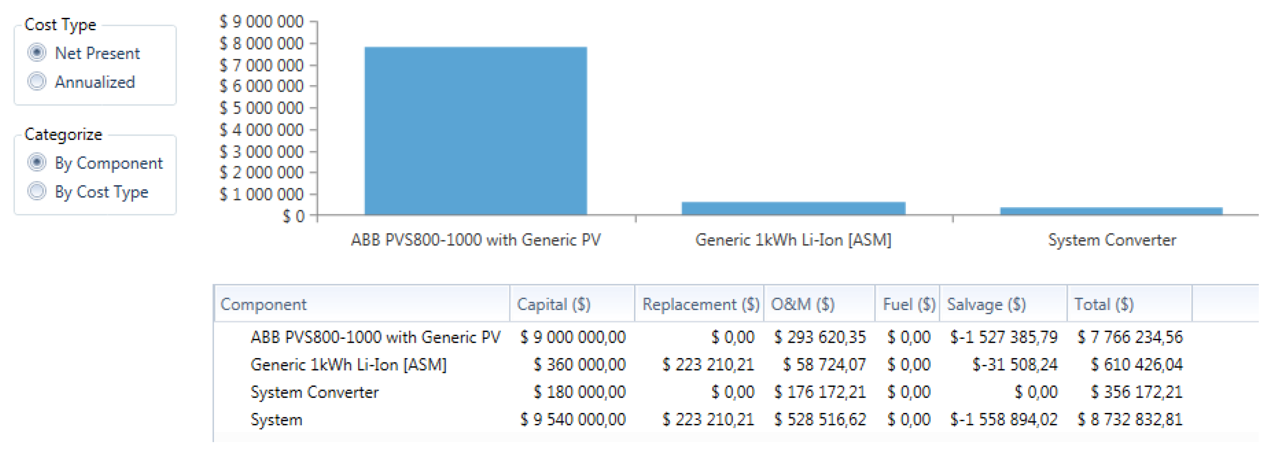Click the Fuel ($) column header
The width and height of the screenshot is (1278, 451).
point(908,304)
